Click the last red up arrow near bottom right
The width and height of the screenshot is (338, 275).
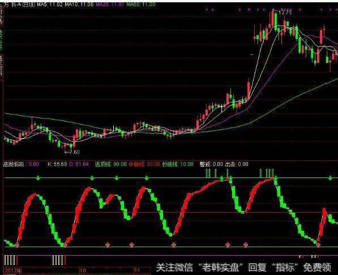click(x=318, y=245)
